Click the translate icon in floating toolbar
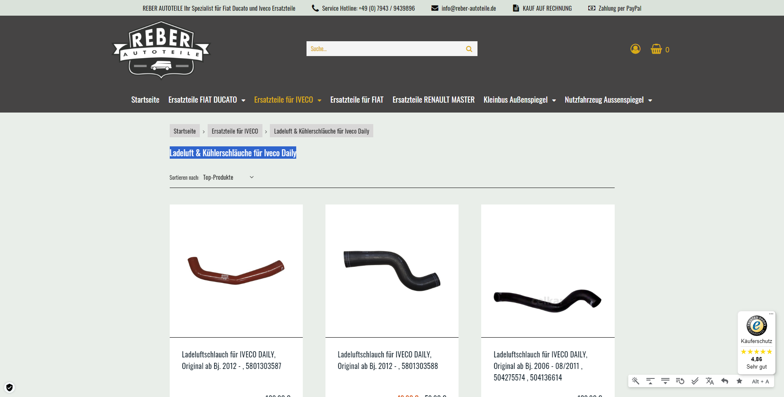Viewport: 784px width, 397px height. coord(710,381)
